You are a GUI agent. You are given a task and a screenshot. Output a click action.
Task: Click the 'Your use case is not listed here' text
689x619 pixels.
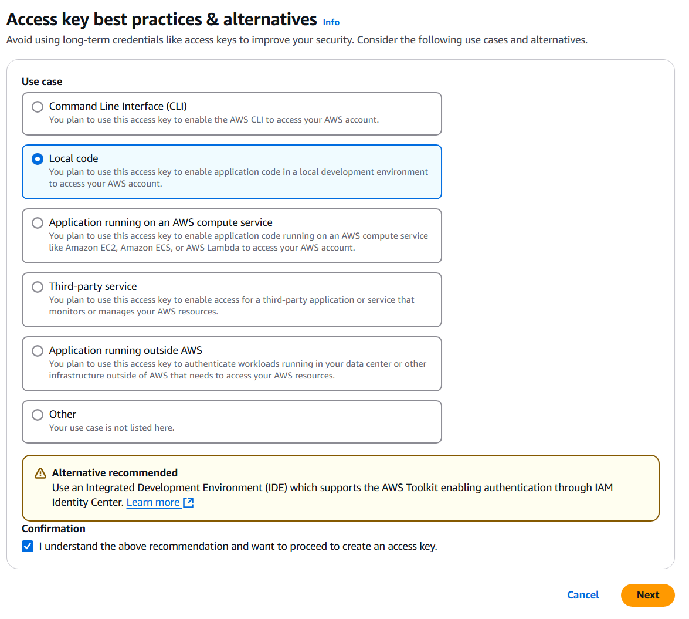(111, 428)
